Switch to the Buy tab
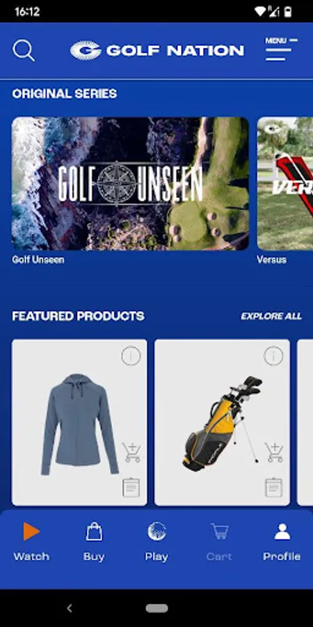313x627 pixels. pos(94,542)
